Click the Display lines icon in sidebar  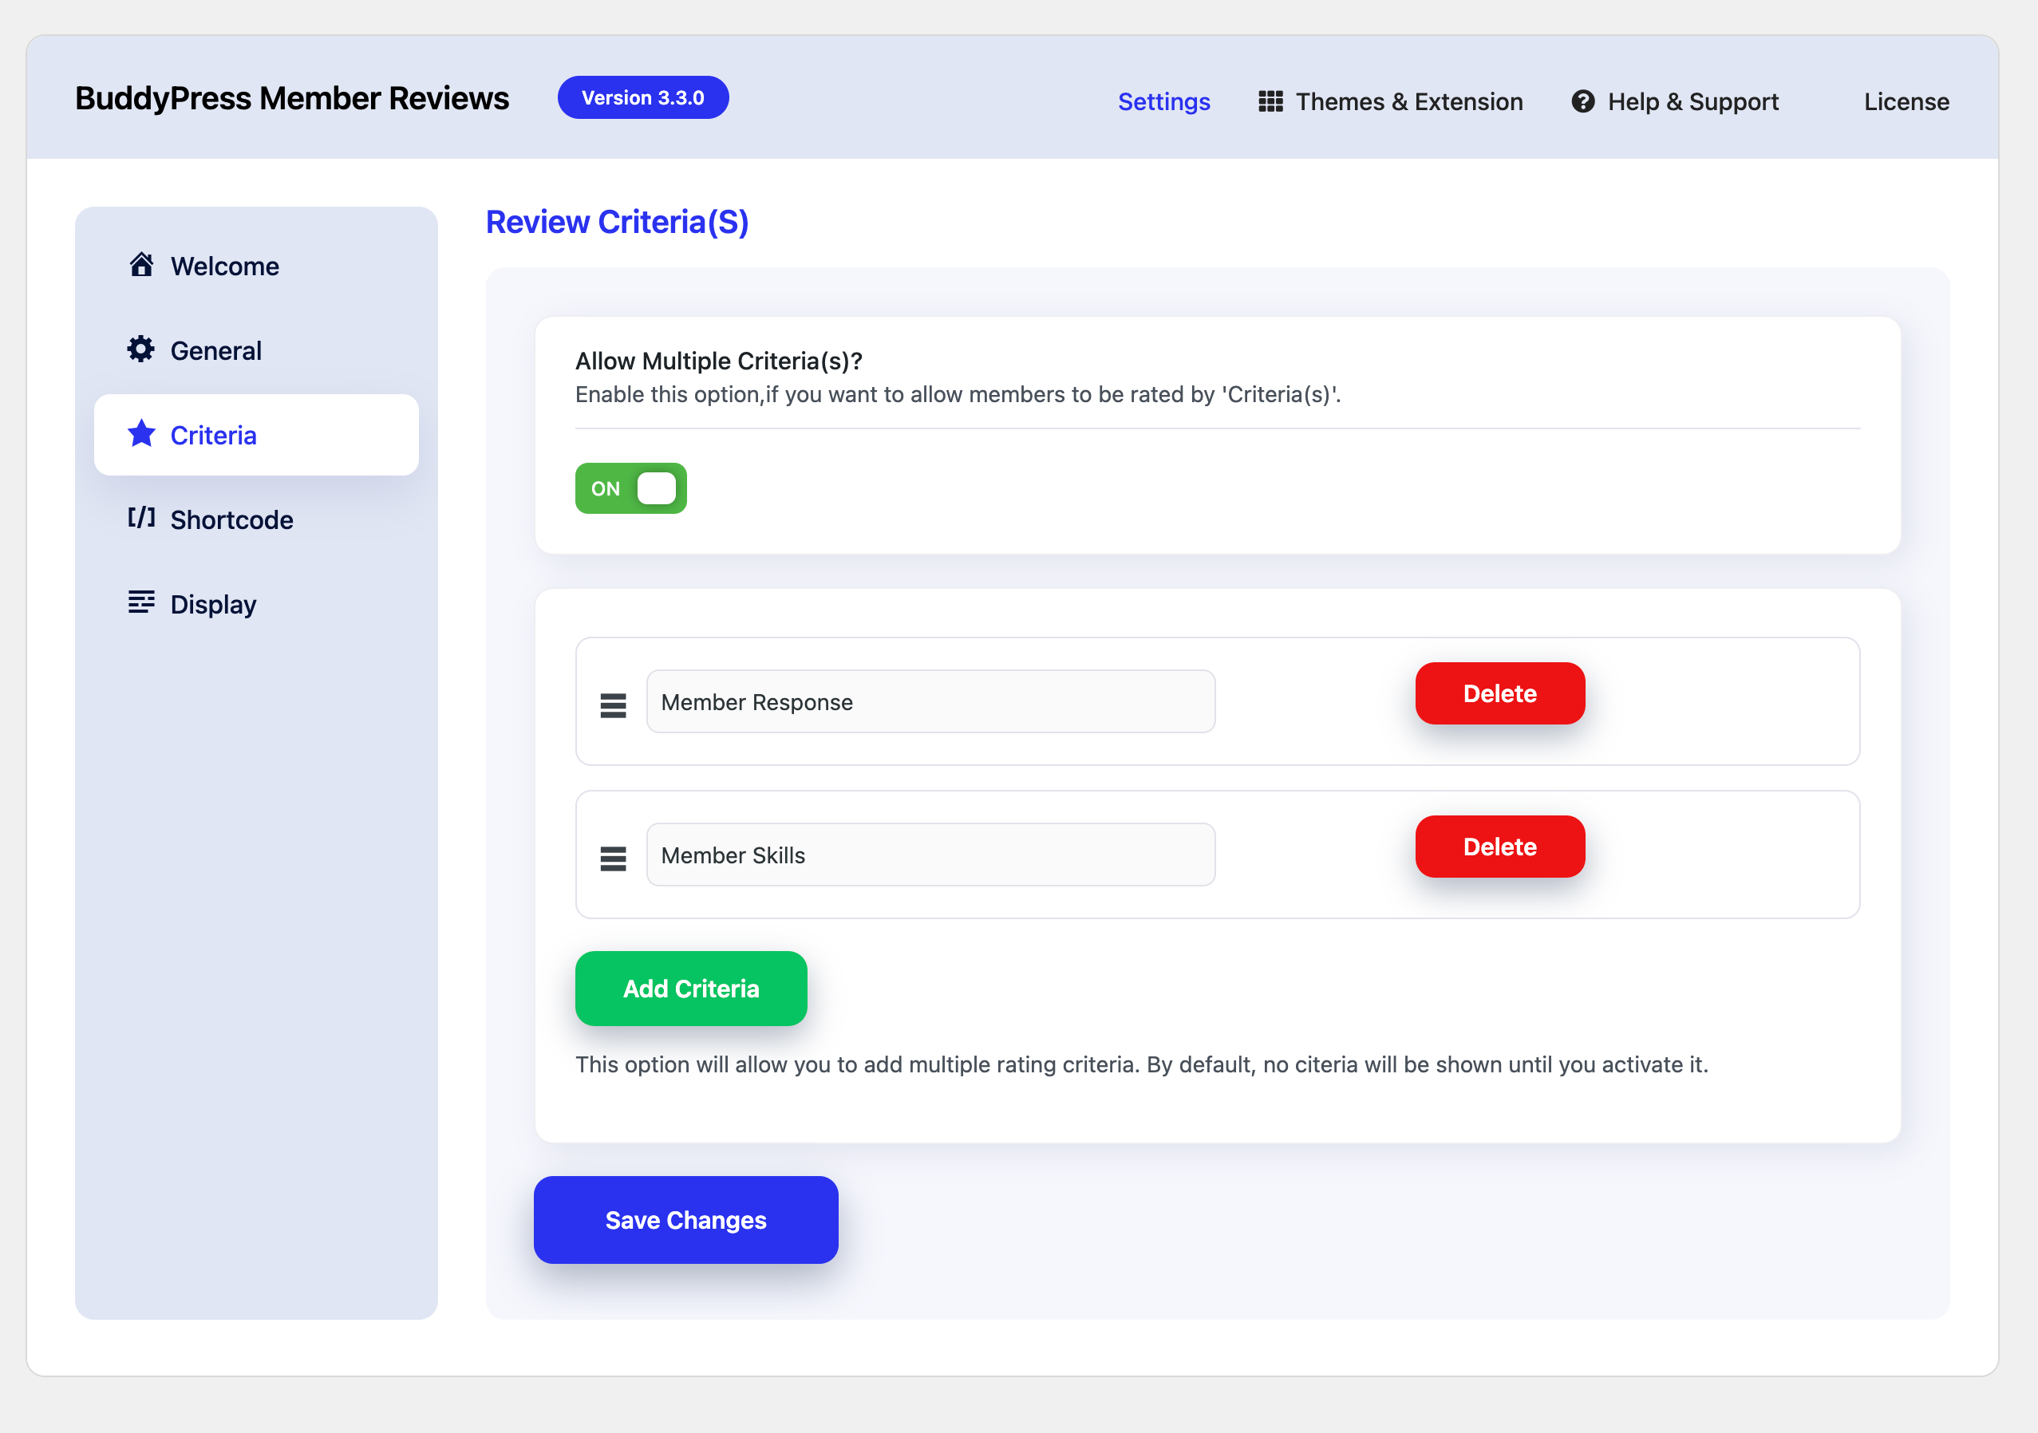[141, 602]
